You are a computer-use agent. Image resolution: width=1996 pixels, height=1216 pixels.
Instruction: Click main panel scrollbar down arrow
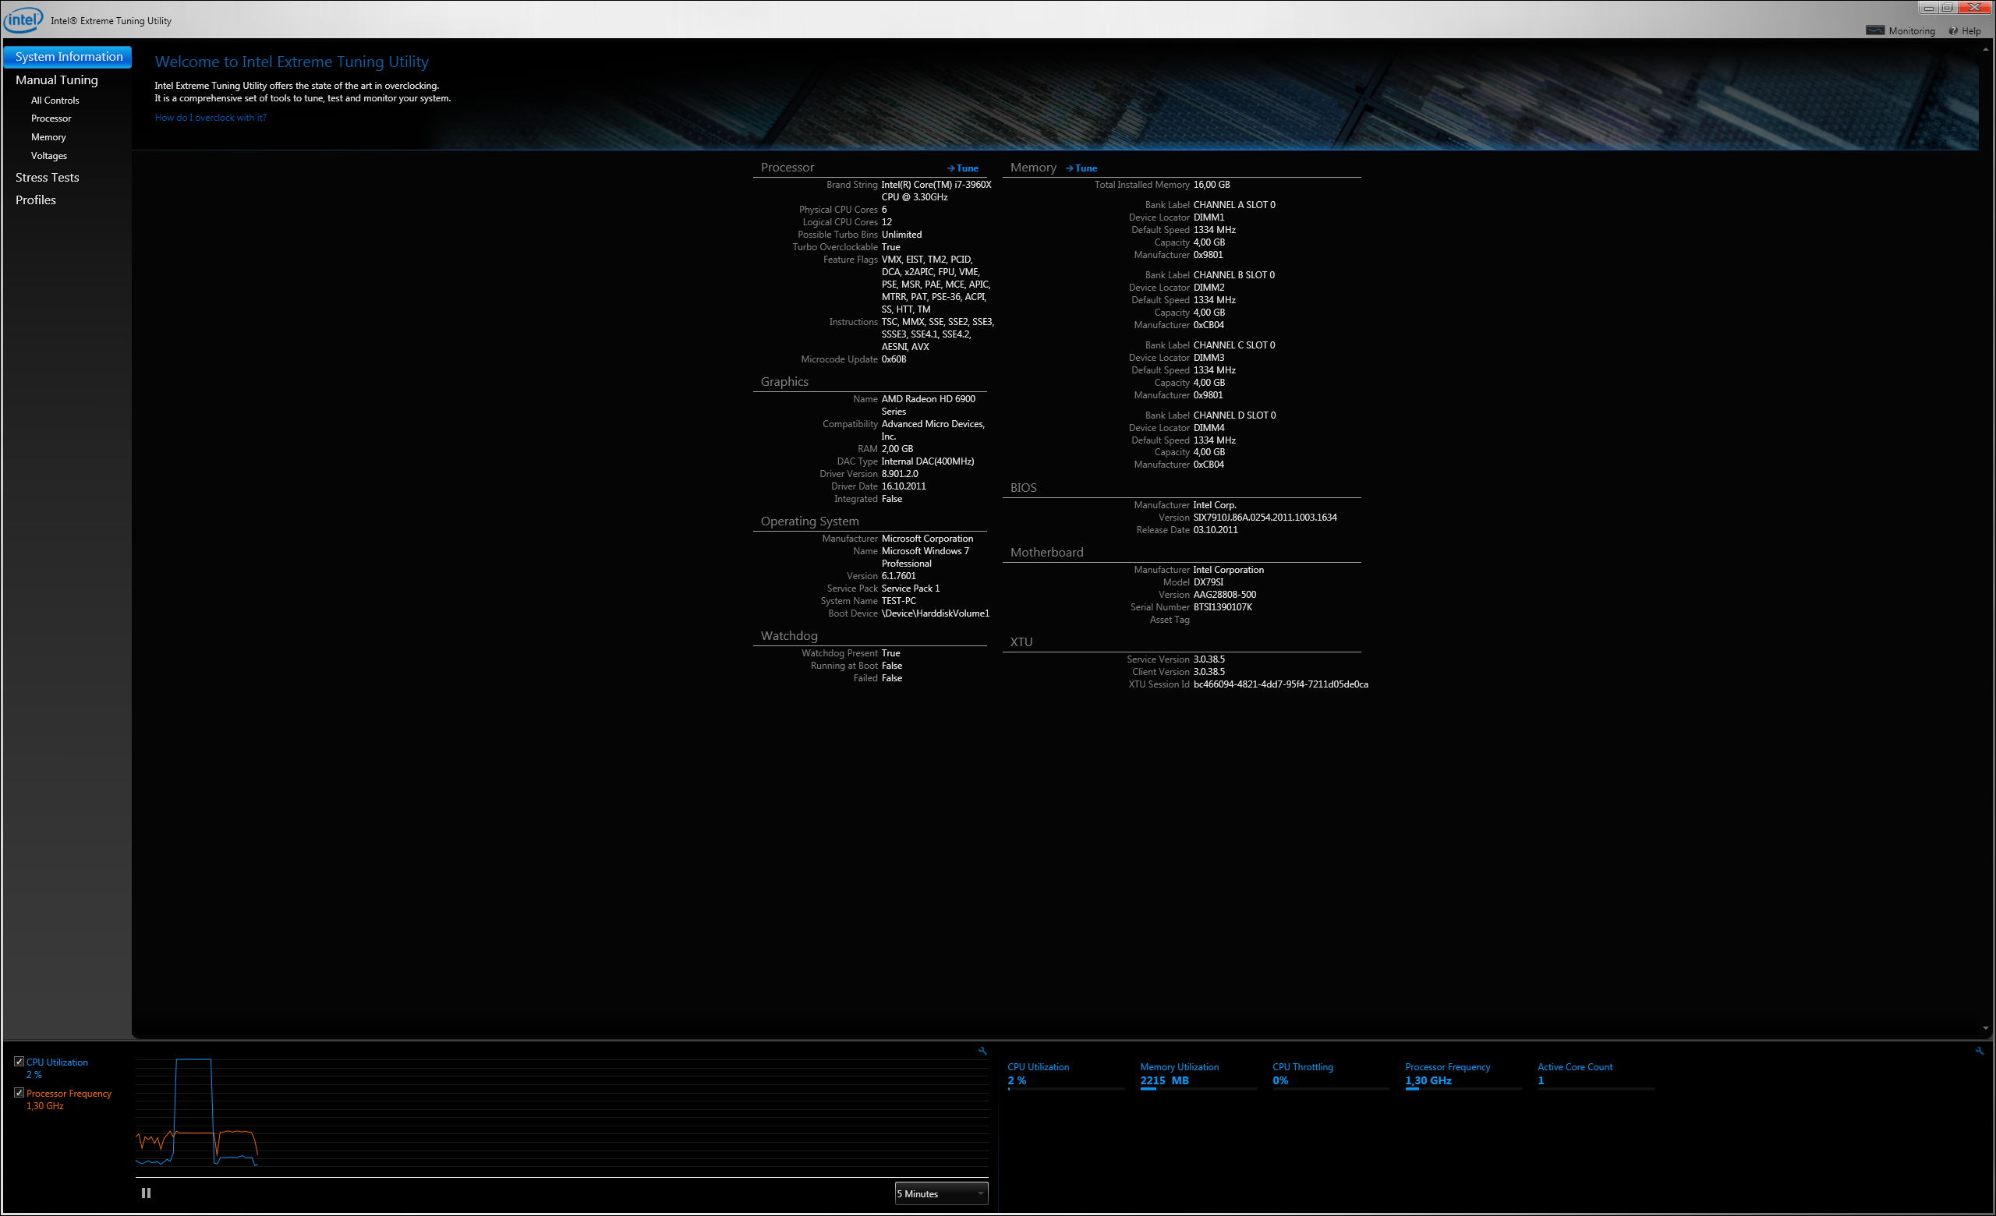[1985, 1029]
